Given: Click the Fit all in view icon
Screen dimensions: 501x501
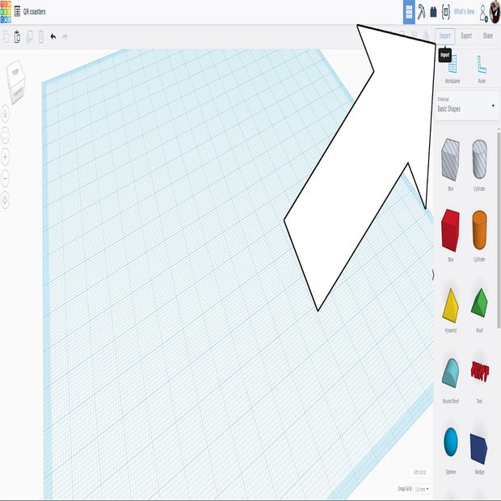Looking at the screenshot, I should click(x=6, y=134).
